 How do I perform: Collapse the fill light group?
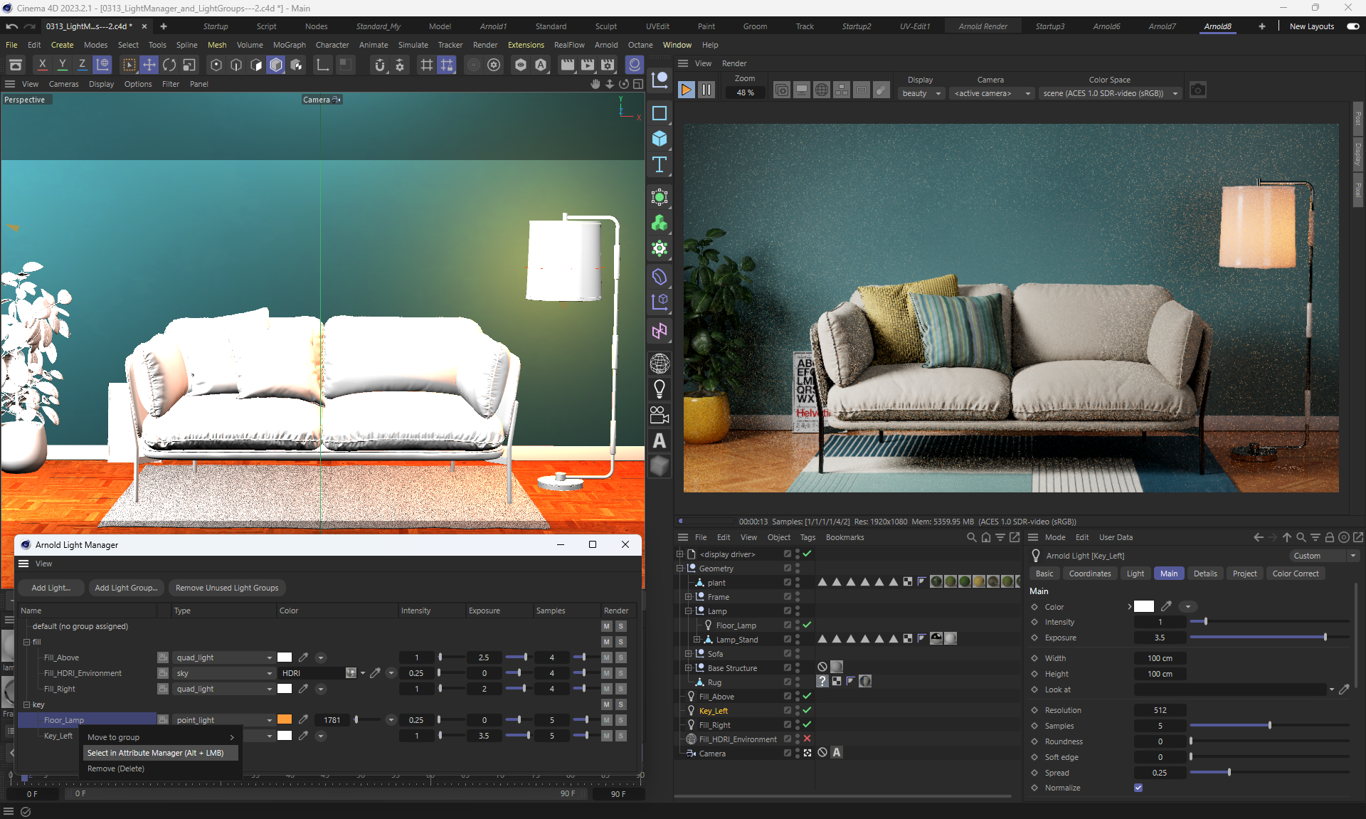point(26,642)
